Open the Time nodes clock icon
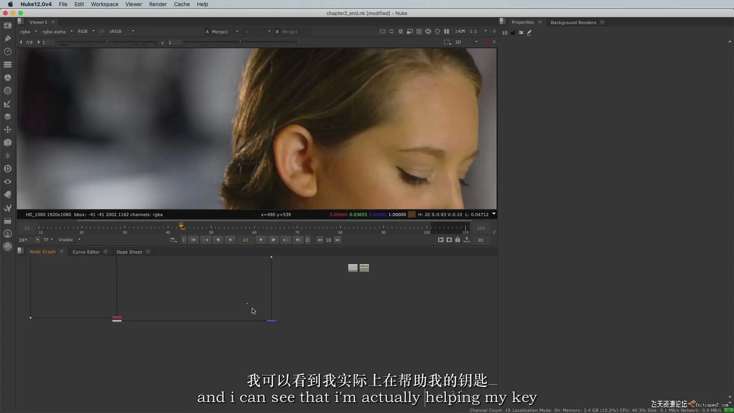Viewport: 734px width, 413px height. tap(8, 52)
